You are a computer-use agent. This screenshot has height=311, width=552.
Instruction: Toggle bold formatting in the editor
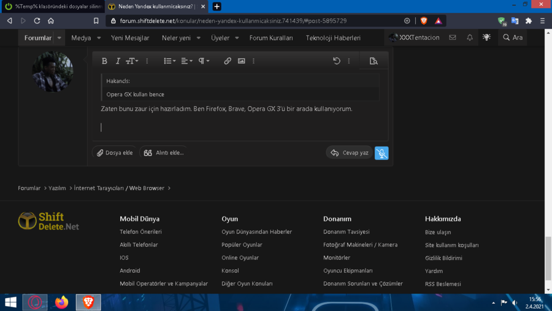click(104, 61)
